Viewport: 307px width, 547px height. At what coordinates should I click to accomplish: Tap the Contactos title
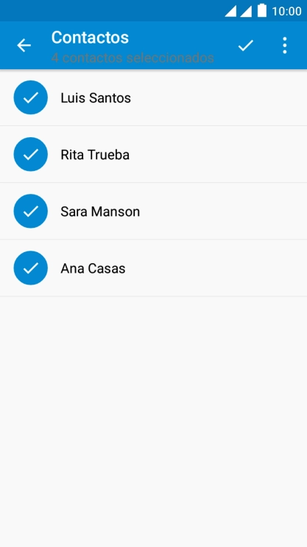pos(90,38)
